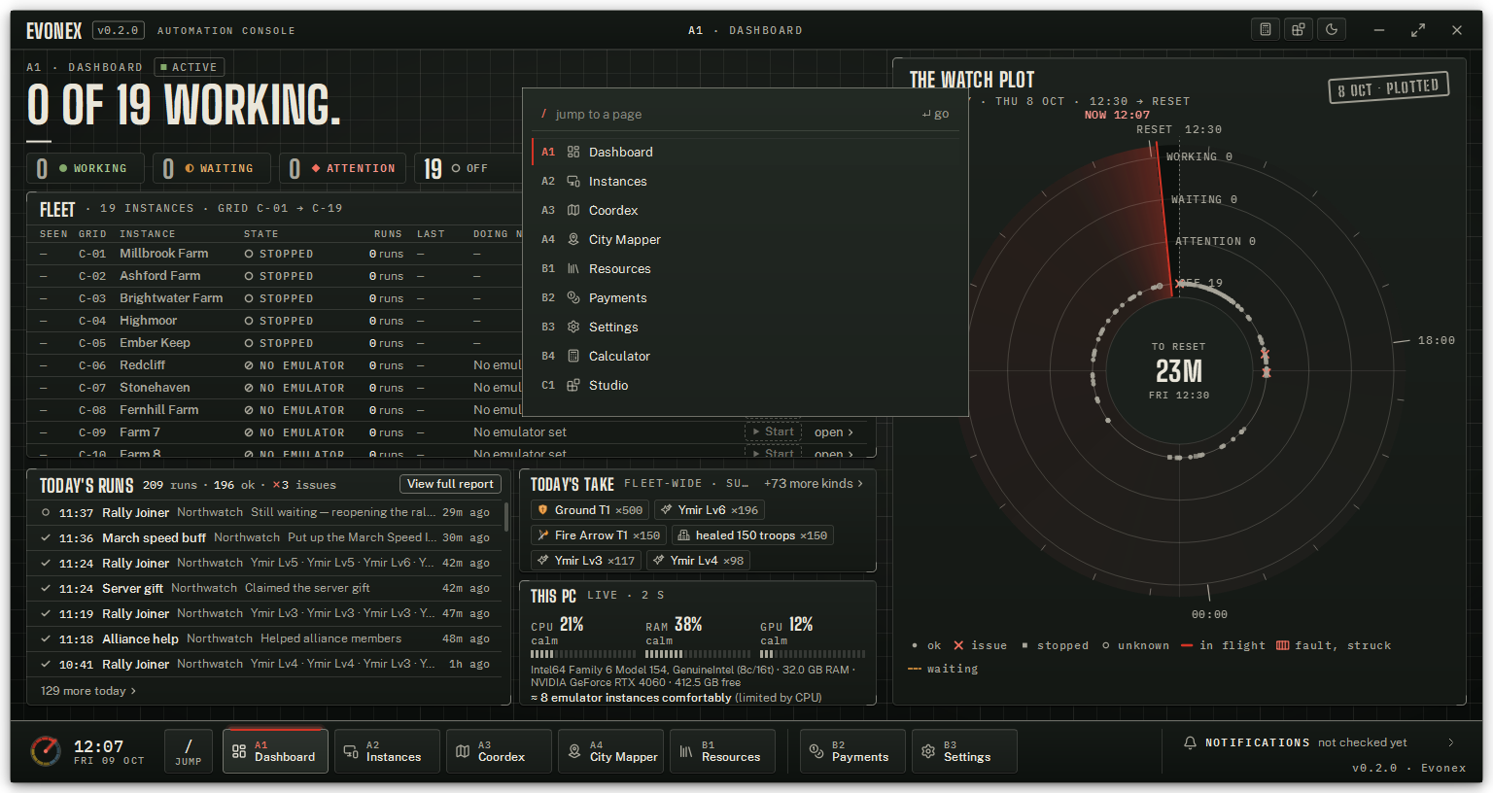Select Instances in the jump list
Image resolution: width=1493 pixels, height=793 pixels.
[746, 181]
